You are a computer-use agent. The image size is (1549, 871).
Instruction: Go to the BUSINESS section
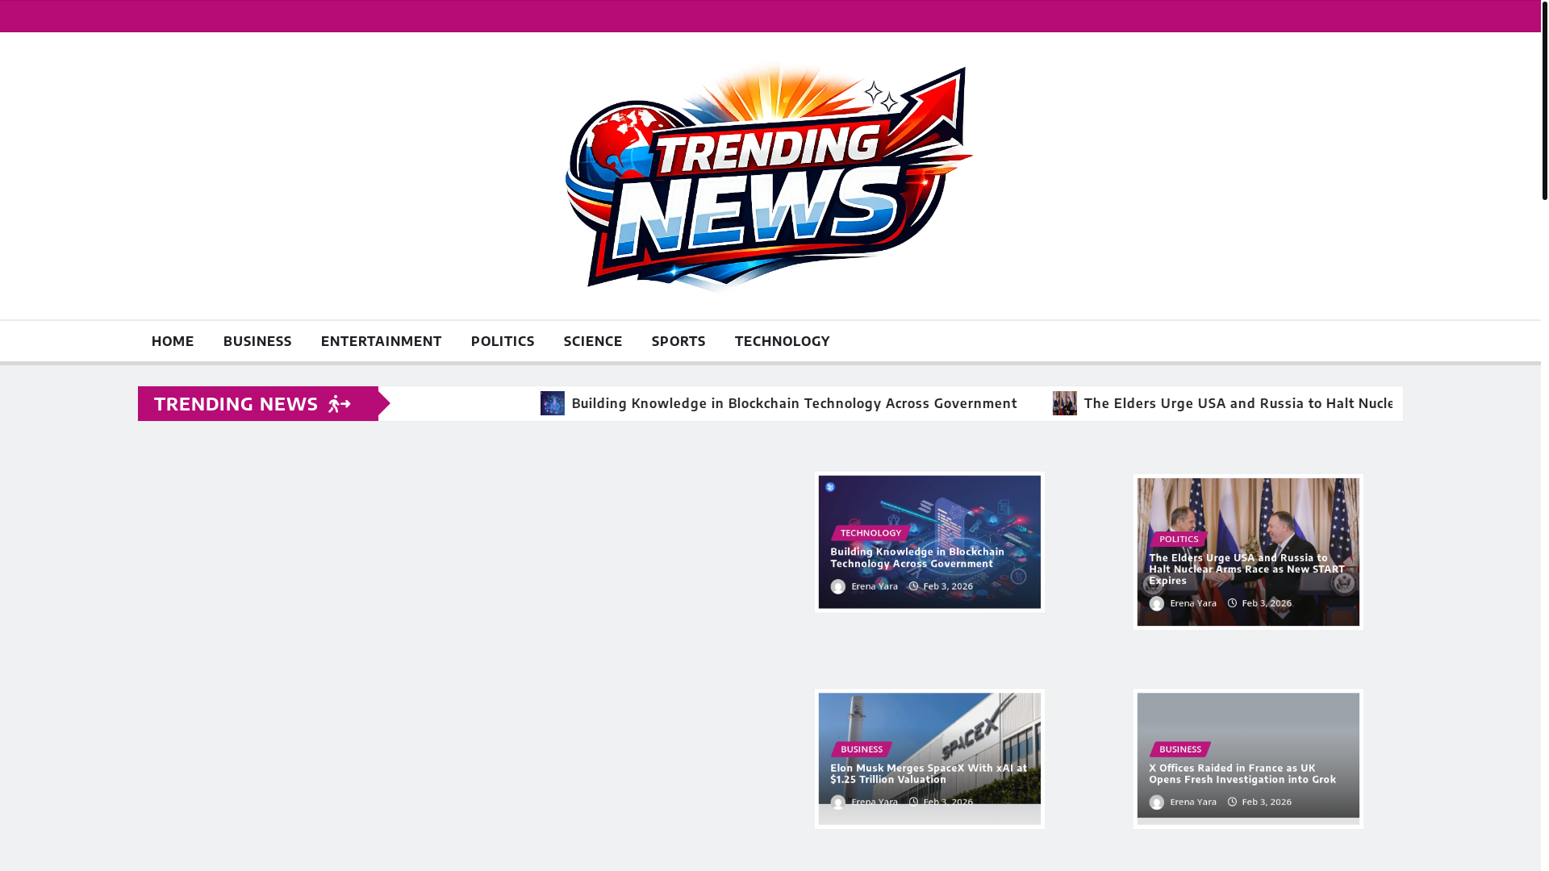tap(257, 341)
